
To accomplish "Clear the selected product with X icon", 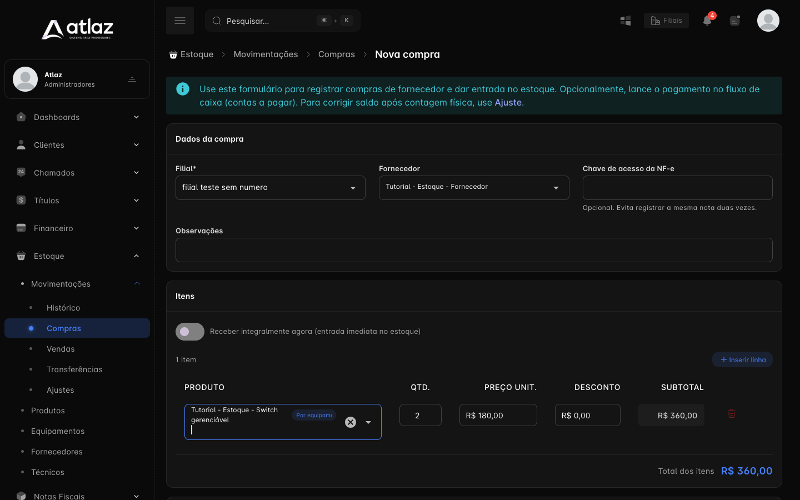I will (351, 422).
